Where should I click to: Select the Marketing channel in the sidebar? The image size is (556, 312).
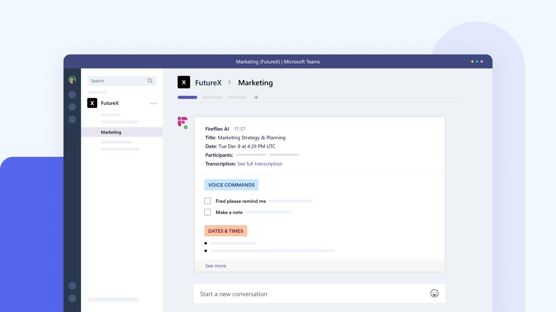pyautogui.click(x=122, y=132)
